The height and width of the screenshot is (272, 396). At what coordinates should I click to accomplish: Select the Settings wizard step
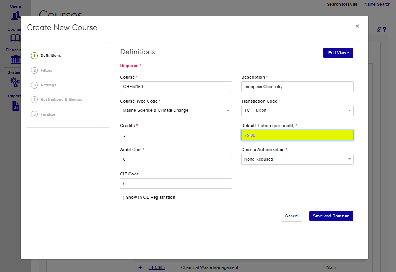click(x=48, y=85)
